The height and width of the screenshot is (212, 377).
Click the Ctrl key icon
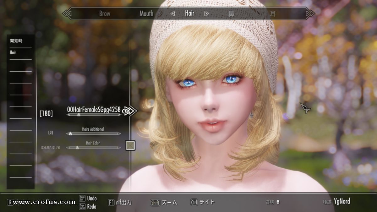coord(194,202)
